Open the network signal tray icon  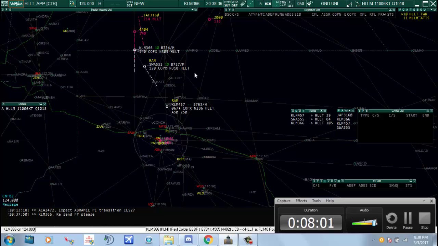pyautogui.click(x=404, y=240)
